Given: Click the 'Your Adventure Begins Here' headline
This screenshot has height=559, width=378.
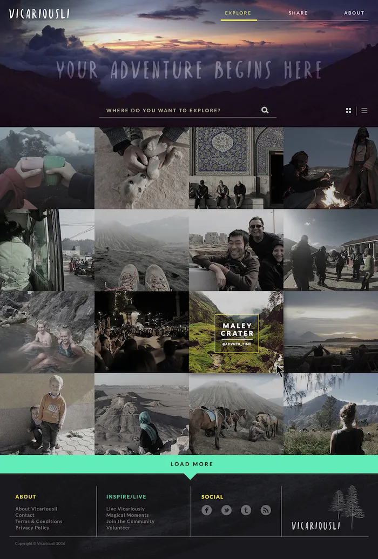Looking at the screenshot, I should pos(189,70).
